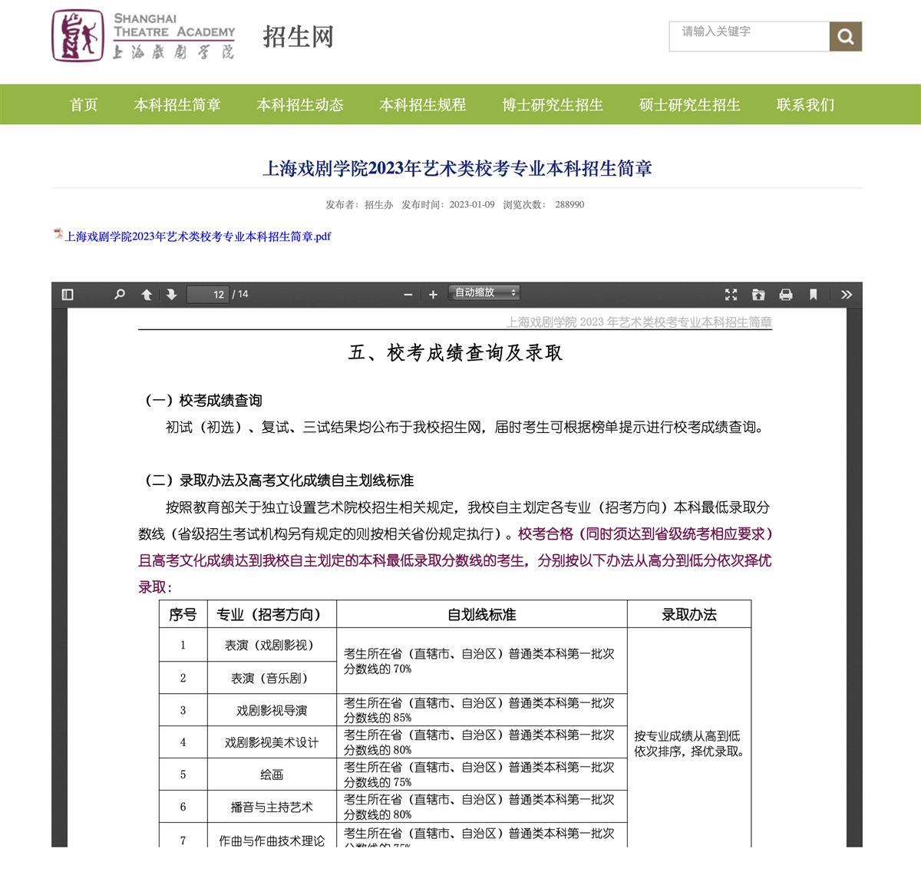Click the page number field

click(209, 295)
